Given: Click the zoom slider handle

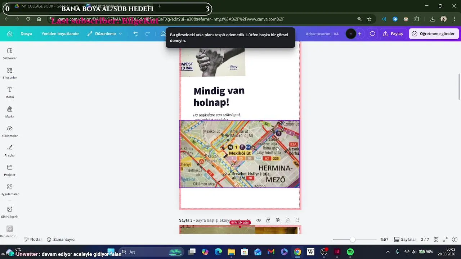Looking at the screenshot, I should tap(353, 240).
